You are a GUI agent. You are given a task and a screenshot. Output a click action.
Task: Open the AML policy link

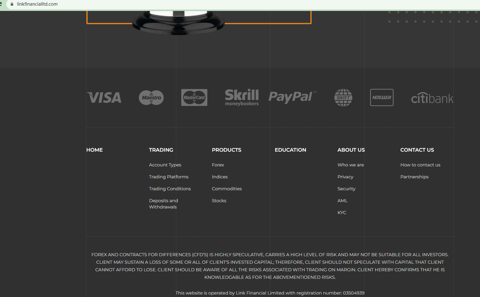point(343,201)
